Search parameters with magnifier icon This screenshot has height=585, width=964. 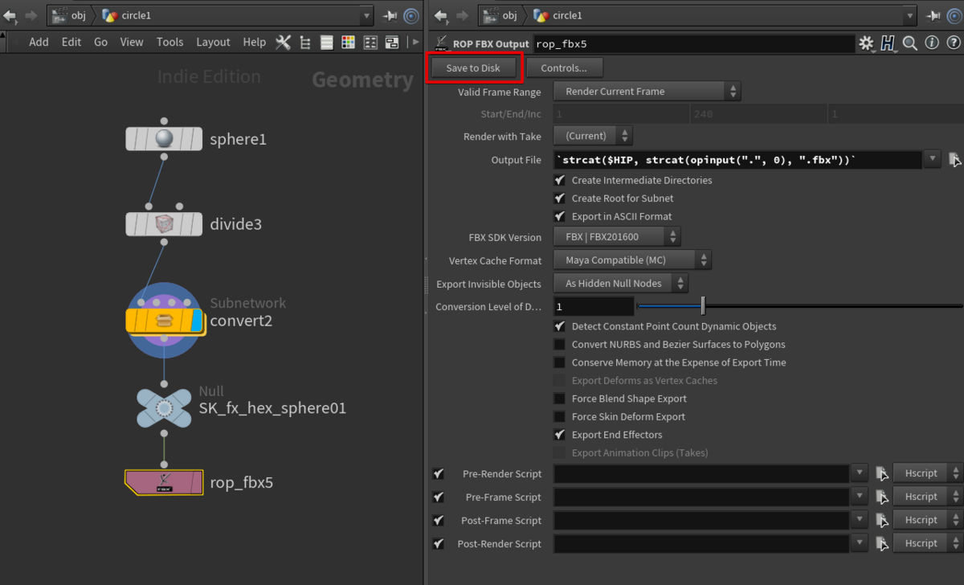point(910,44)
